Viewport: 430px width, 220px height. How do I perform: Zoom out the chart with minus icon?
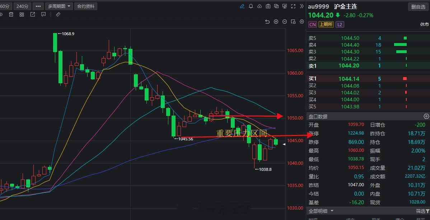coord(285,22)
